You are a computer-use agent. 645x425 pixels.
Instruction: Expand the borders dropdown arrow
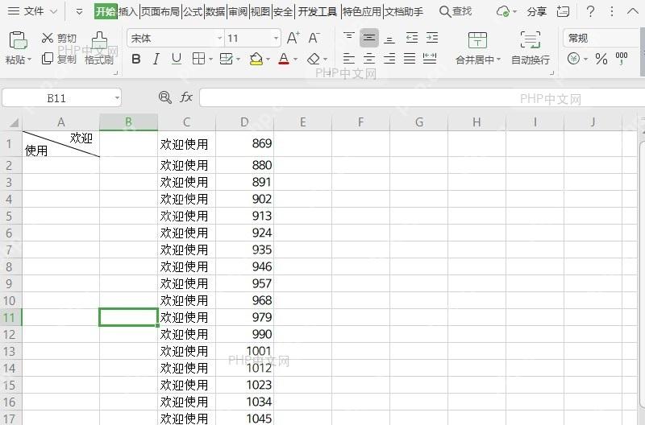point(210,59)
